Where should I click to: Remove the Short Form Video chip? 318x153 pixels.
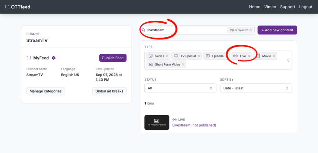point(183,65)
